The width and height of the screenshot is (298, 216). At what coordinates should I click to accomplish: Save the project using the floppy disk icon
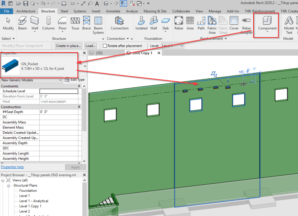(x=26, y=3)
